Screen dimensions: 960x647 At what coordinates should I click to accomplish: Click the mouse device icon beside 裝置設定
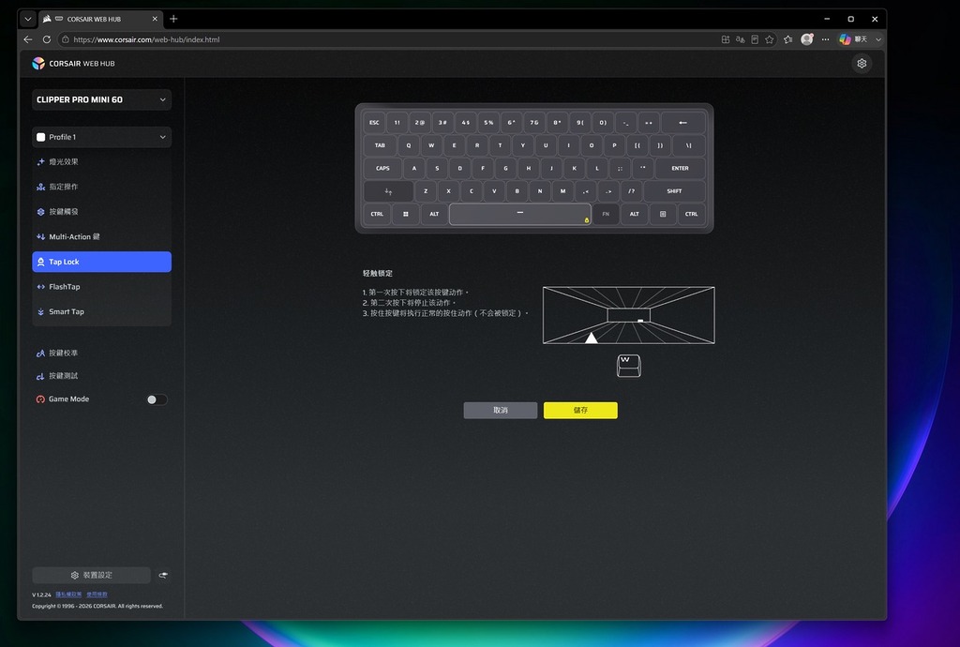(163, 575)
